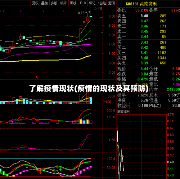
Task: Activate the 画线 line-drawing tool
Action: coord(73,3)
